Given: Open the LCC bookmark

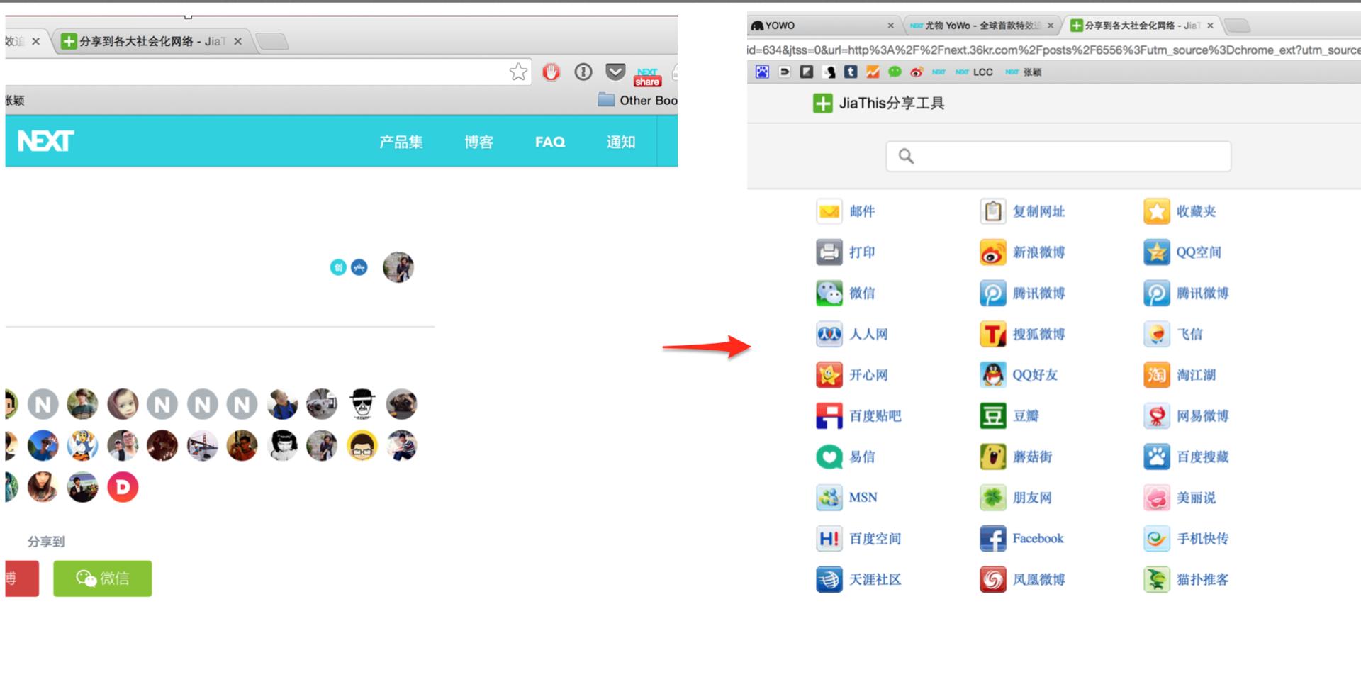Looking at the screenshot, I should point(975,72).
